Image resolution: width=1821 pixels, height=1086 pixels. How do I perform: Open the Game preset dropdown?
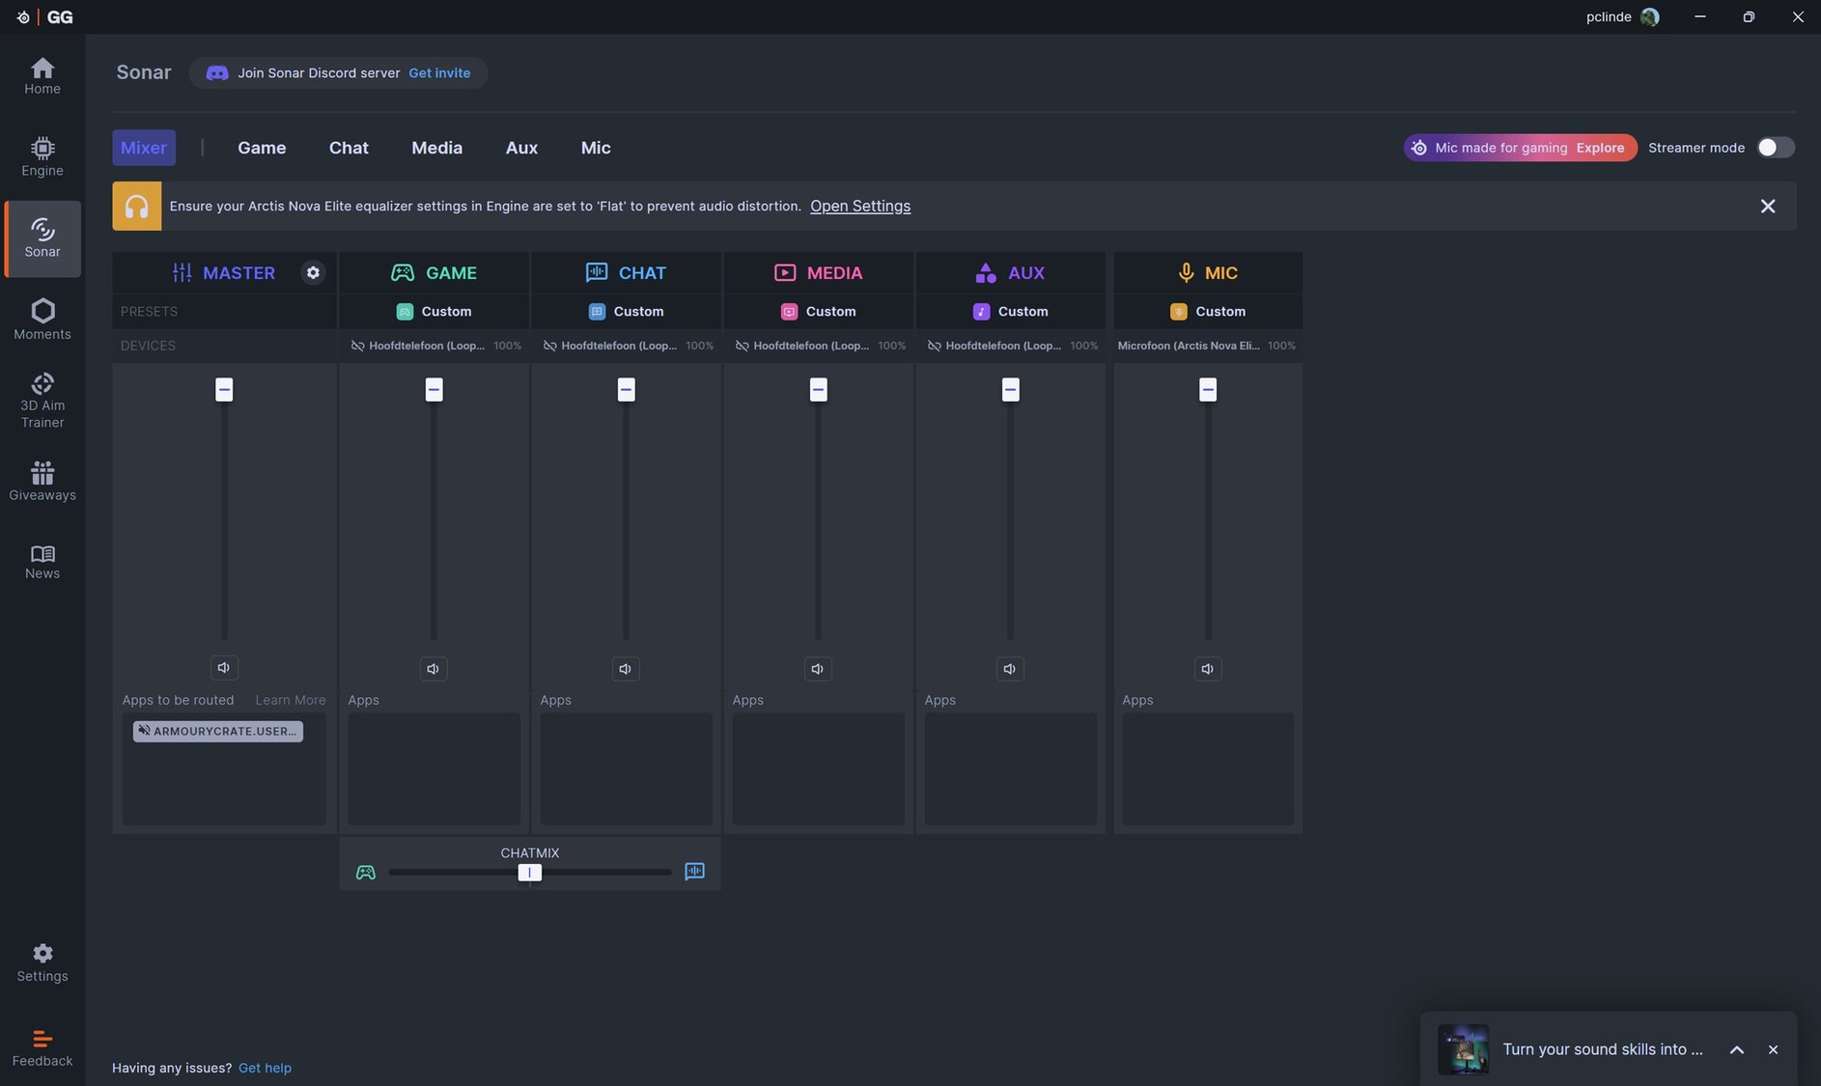click(434, 312)
